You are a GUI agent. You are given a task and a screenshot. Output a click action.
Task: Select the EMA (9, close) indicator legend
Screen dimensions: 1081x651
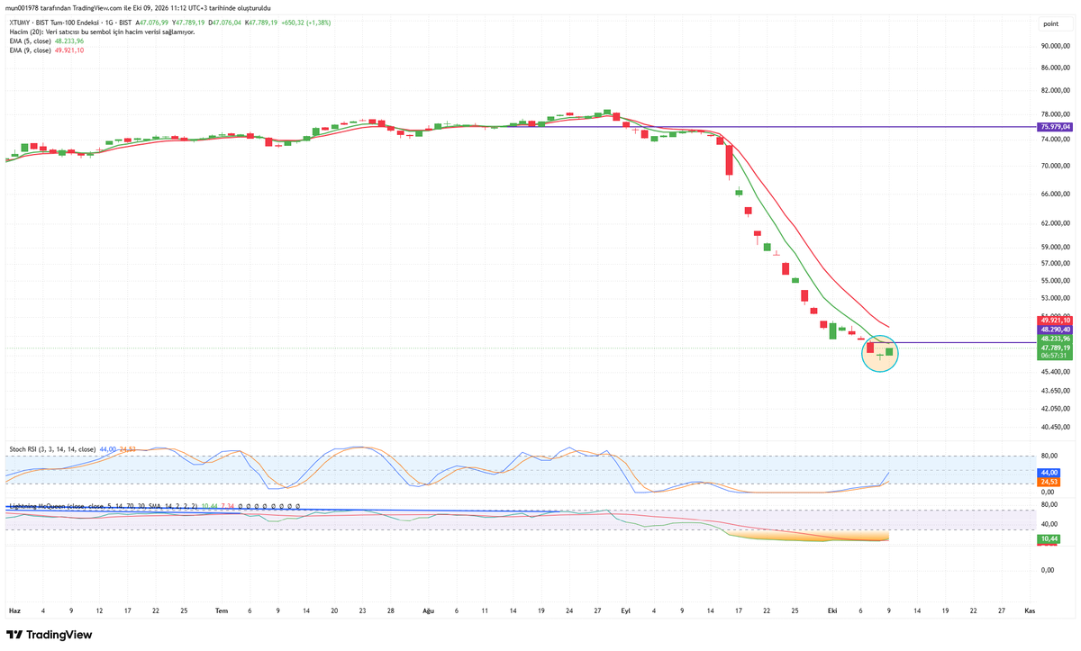(x=46, y=50)
